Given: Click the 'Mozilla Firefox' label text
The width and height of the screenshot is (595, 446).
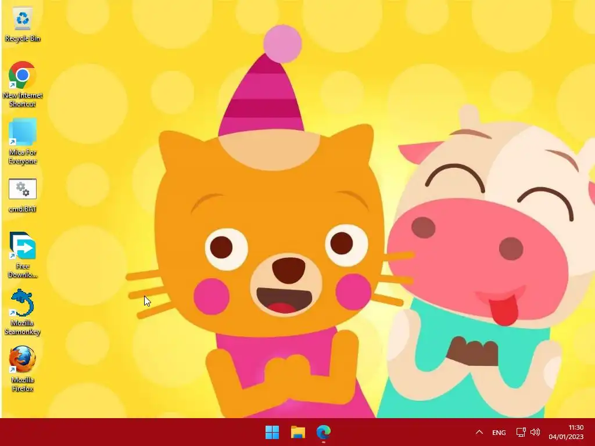Looking at the screenshot, I should coord(23,384).
